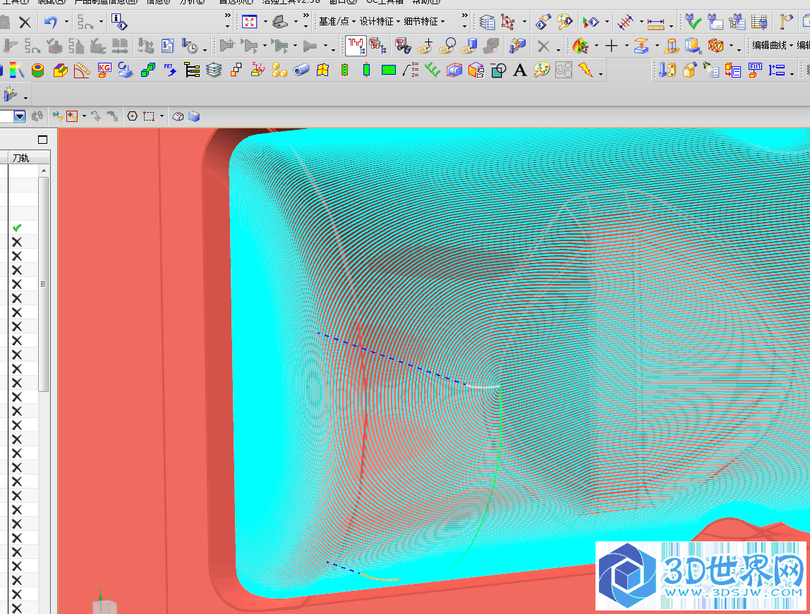Toggle the tool path display icon

pos(356,46)
